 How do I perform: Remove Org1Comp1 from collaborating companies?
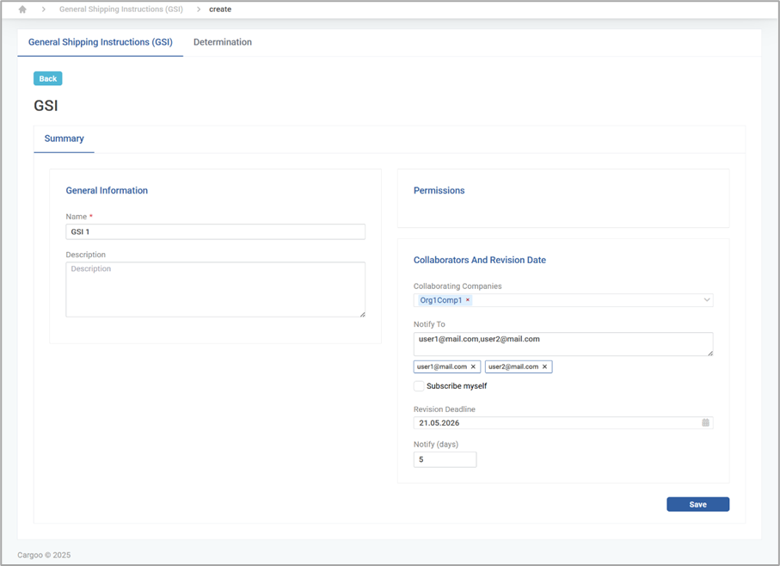[x=468, y=300]
